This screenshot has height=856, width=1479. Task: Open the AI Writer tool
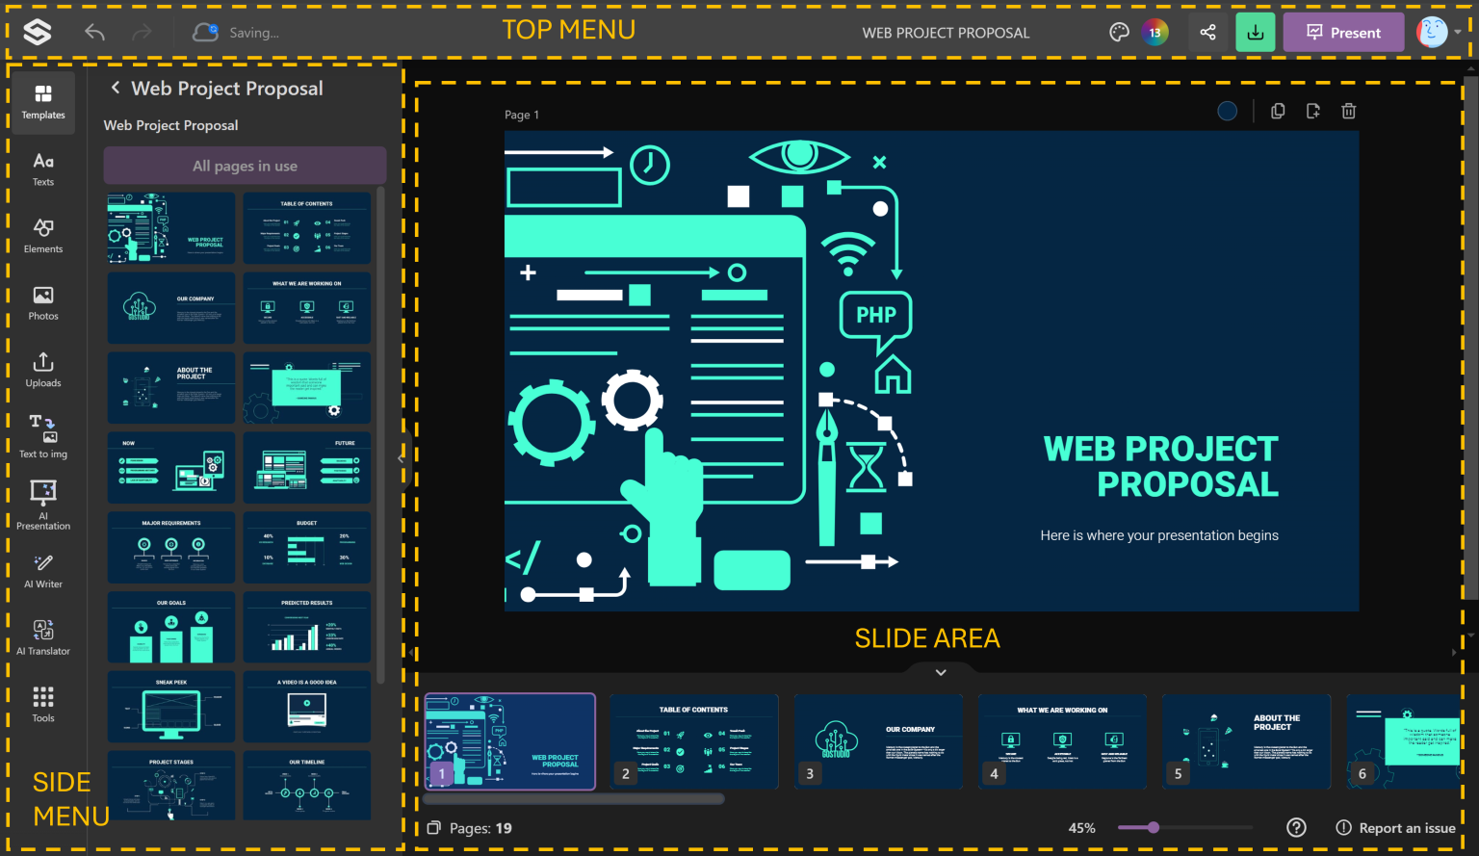point(42,569)
